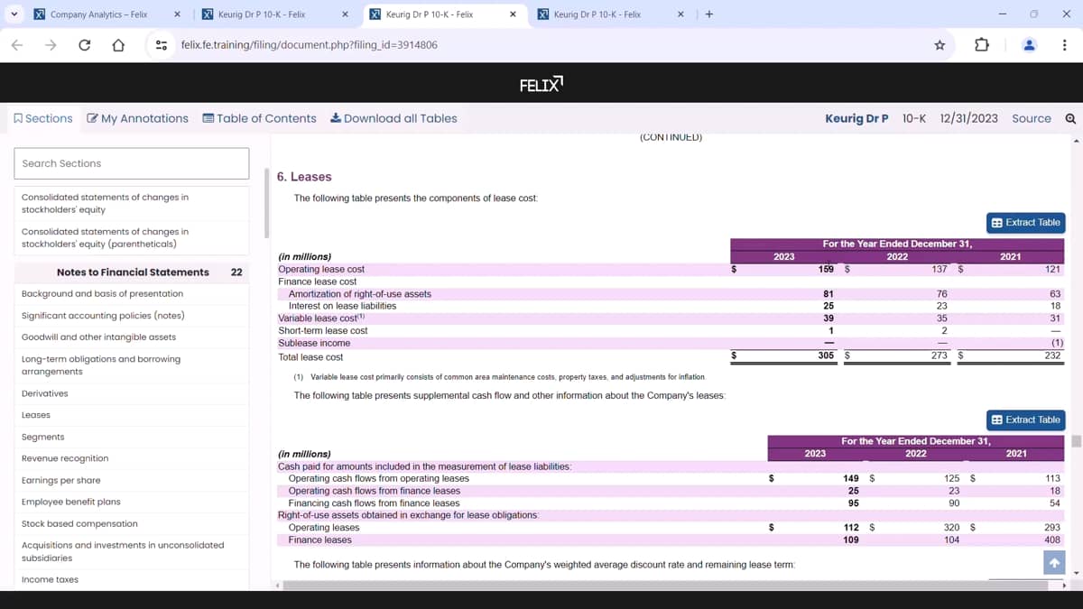The image size is (1083, 609).
Task: Click Financing cash flows from finance leases
Action: 374,503
